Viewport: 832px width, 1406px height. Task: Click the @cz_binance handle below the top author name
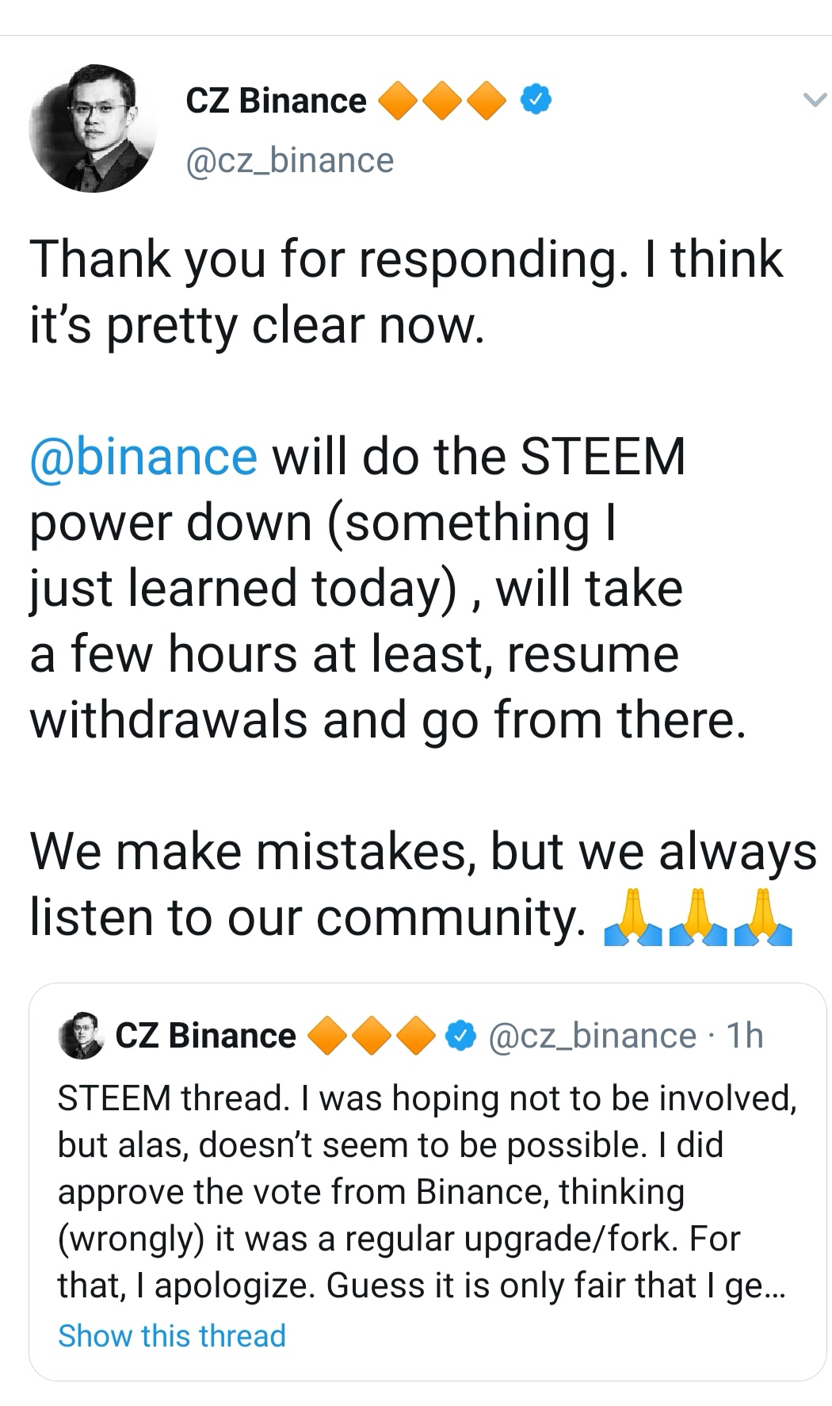coord(289,160)
